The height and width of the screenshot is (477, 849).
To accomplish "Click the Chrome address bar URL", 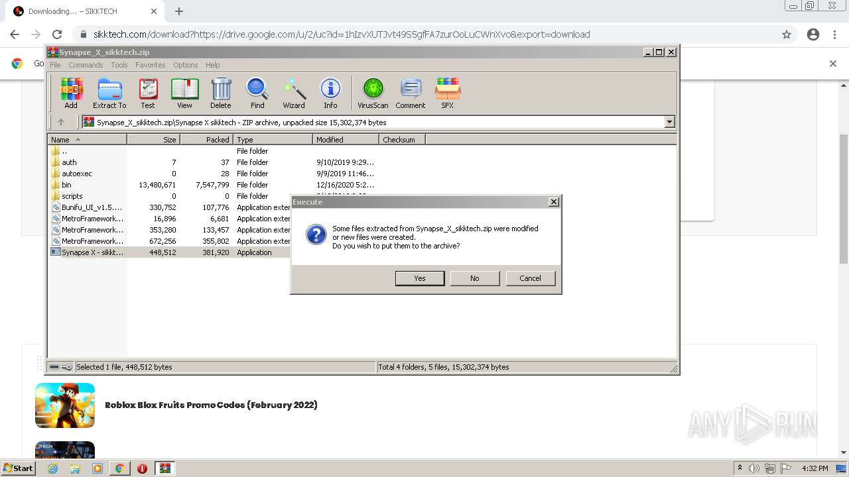I will [x=342, y=34].
